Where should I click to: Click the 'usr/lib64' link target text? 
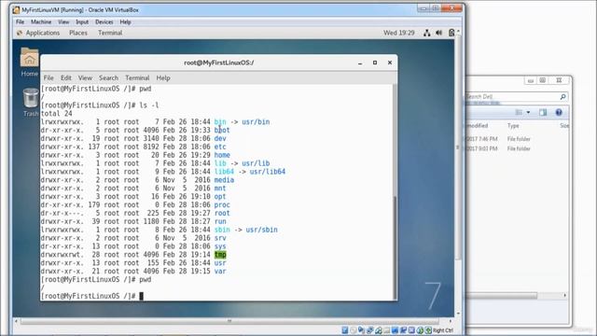coord(268,172)
